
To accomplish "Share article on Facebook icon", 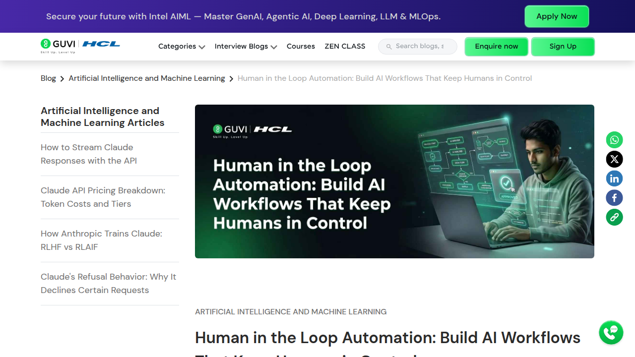I will 614,198.
